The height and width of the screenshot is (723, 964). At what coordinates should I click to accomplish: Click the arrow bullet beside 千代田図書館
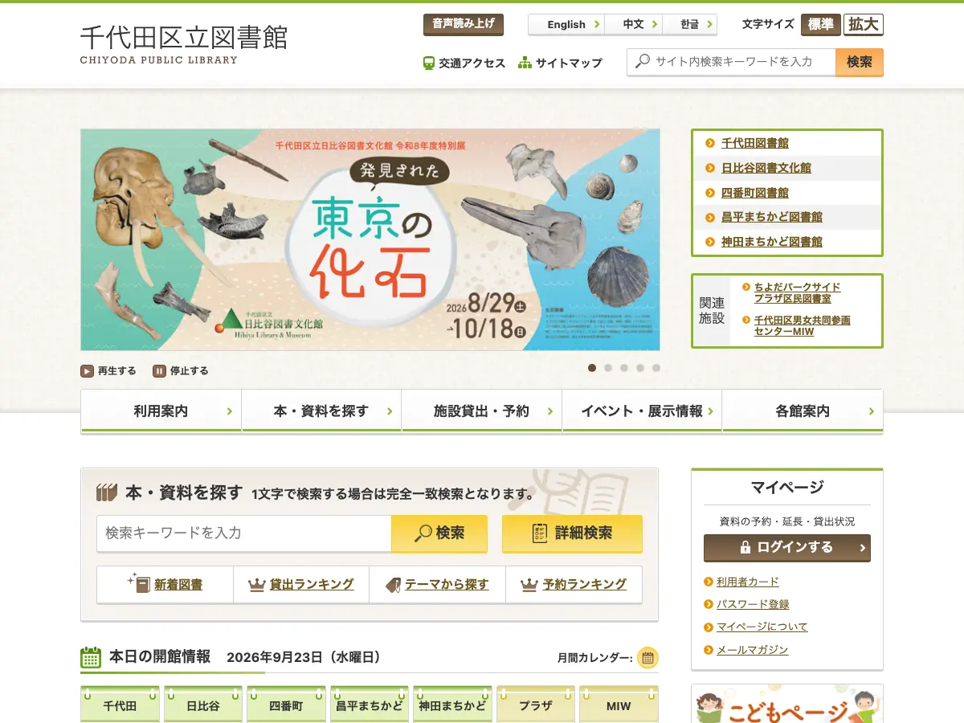(710, 143)
